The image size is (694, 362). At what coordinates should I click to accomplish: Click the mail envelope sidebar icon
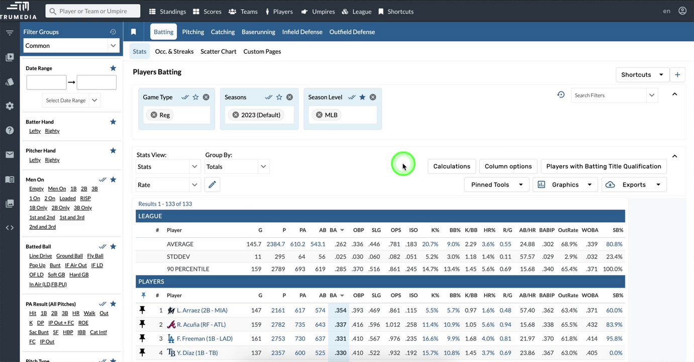point(10,154)
